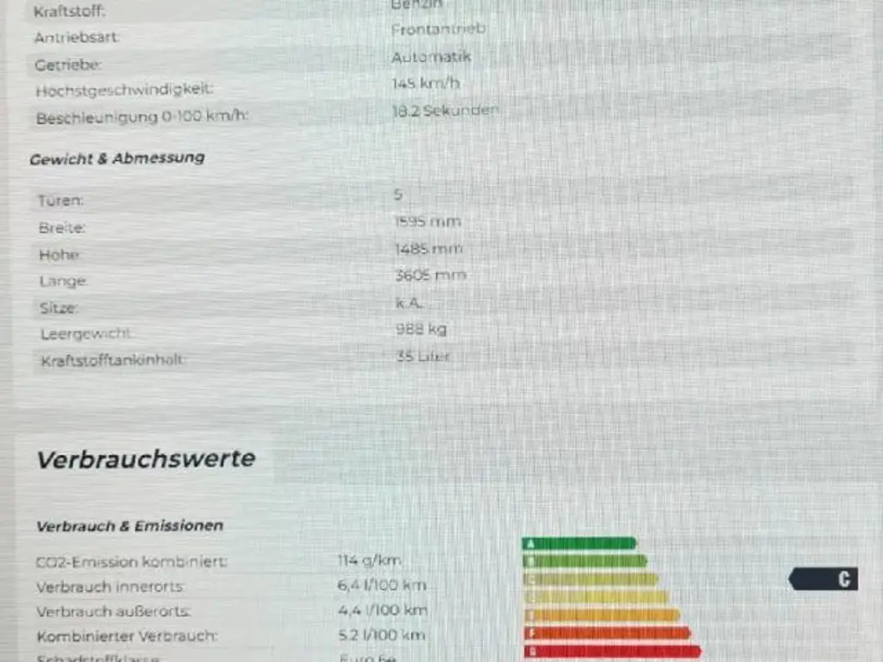Click the orange E efficiency bar
This screenshot has height=662, width=883.
point(601,615)
